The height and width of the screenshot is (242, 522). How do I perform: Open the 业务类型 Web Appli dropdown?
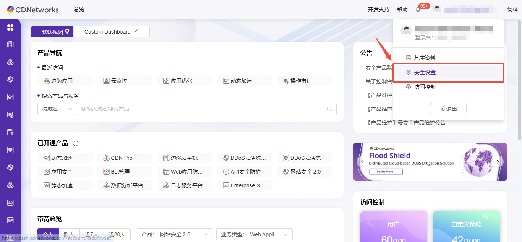[x=254, y=234]
